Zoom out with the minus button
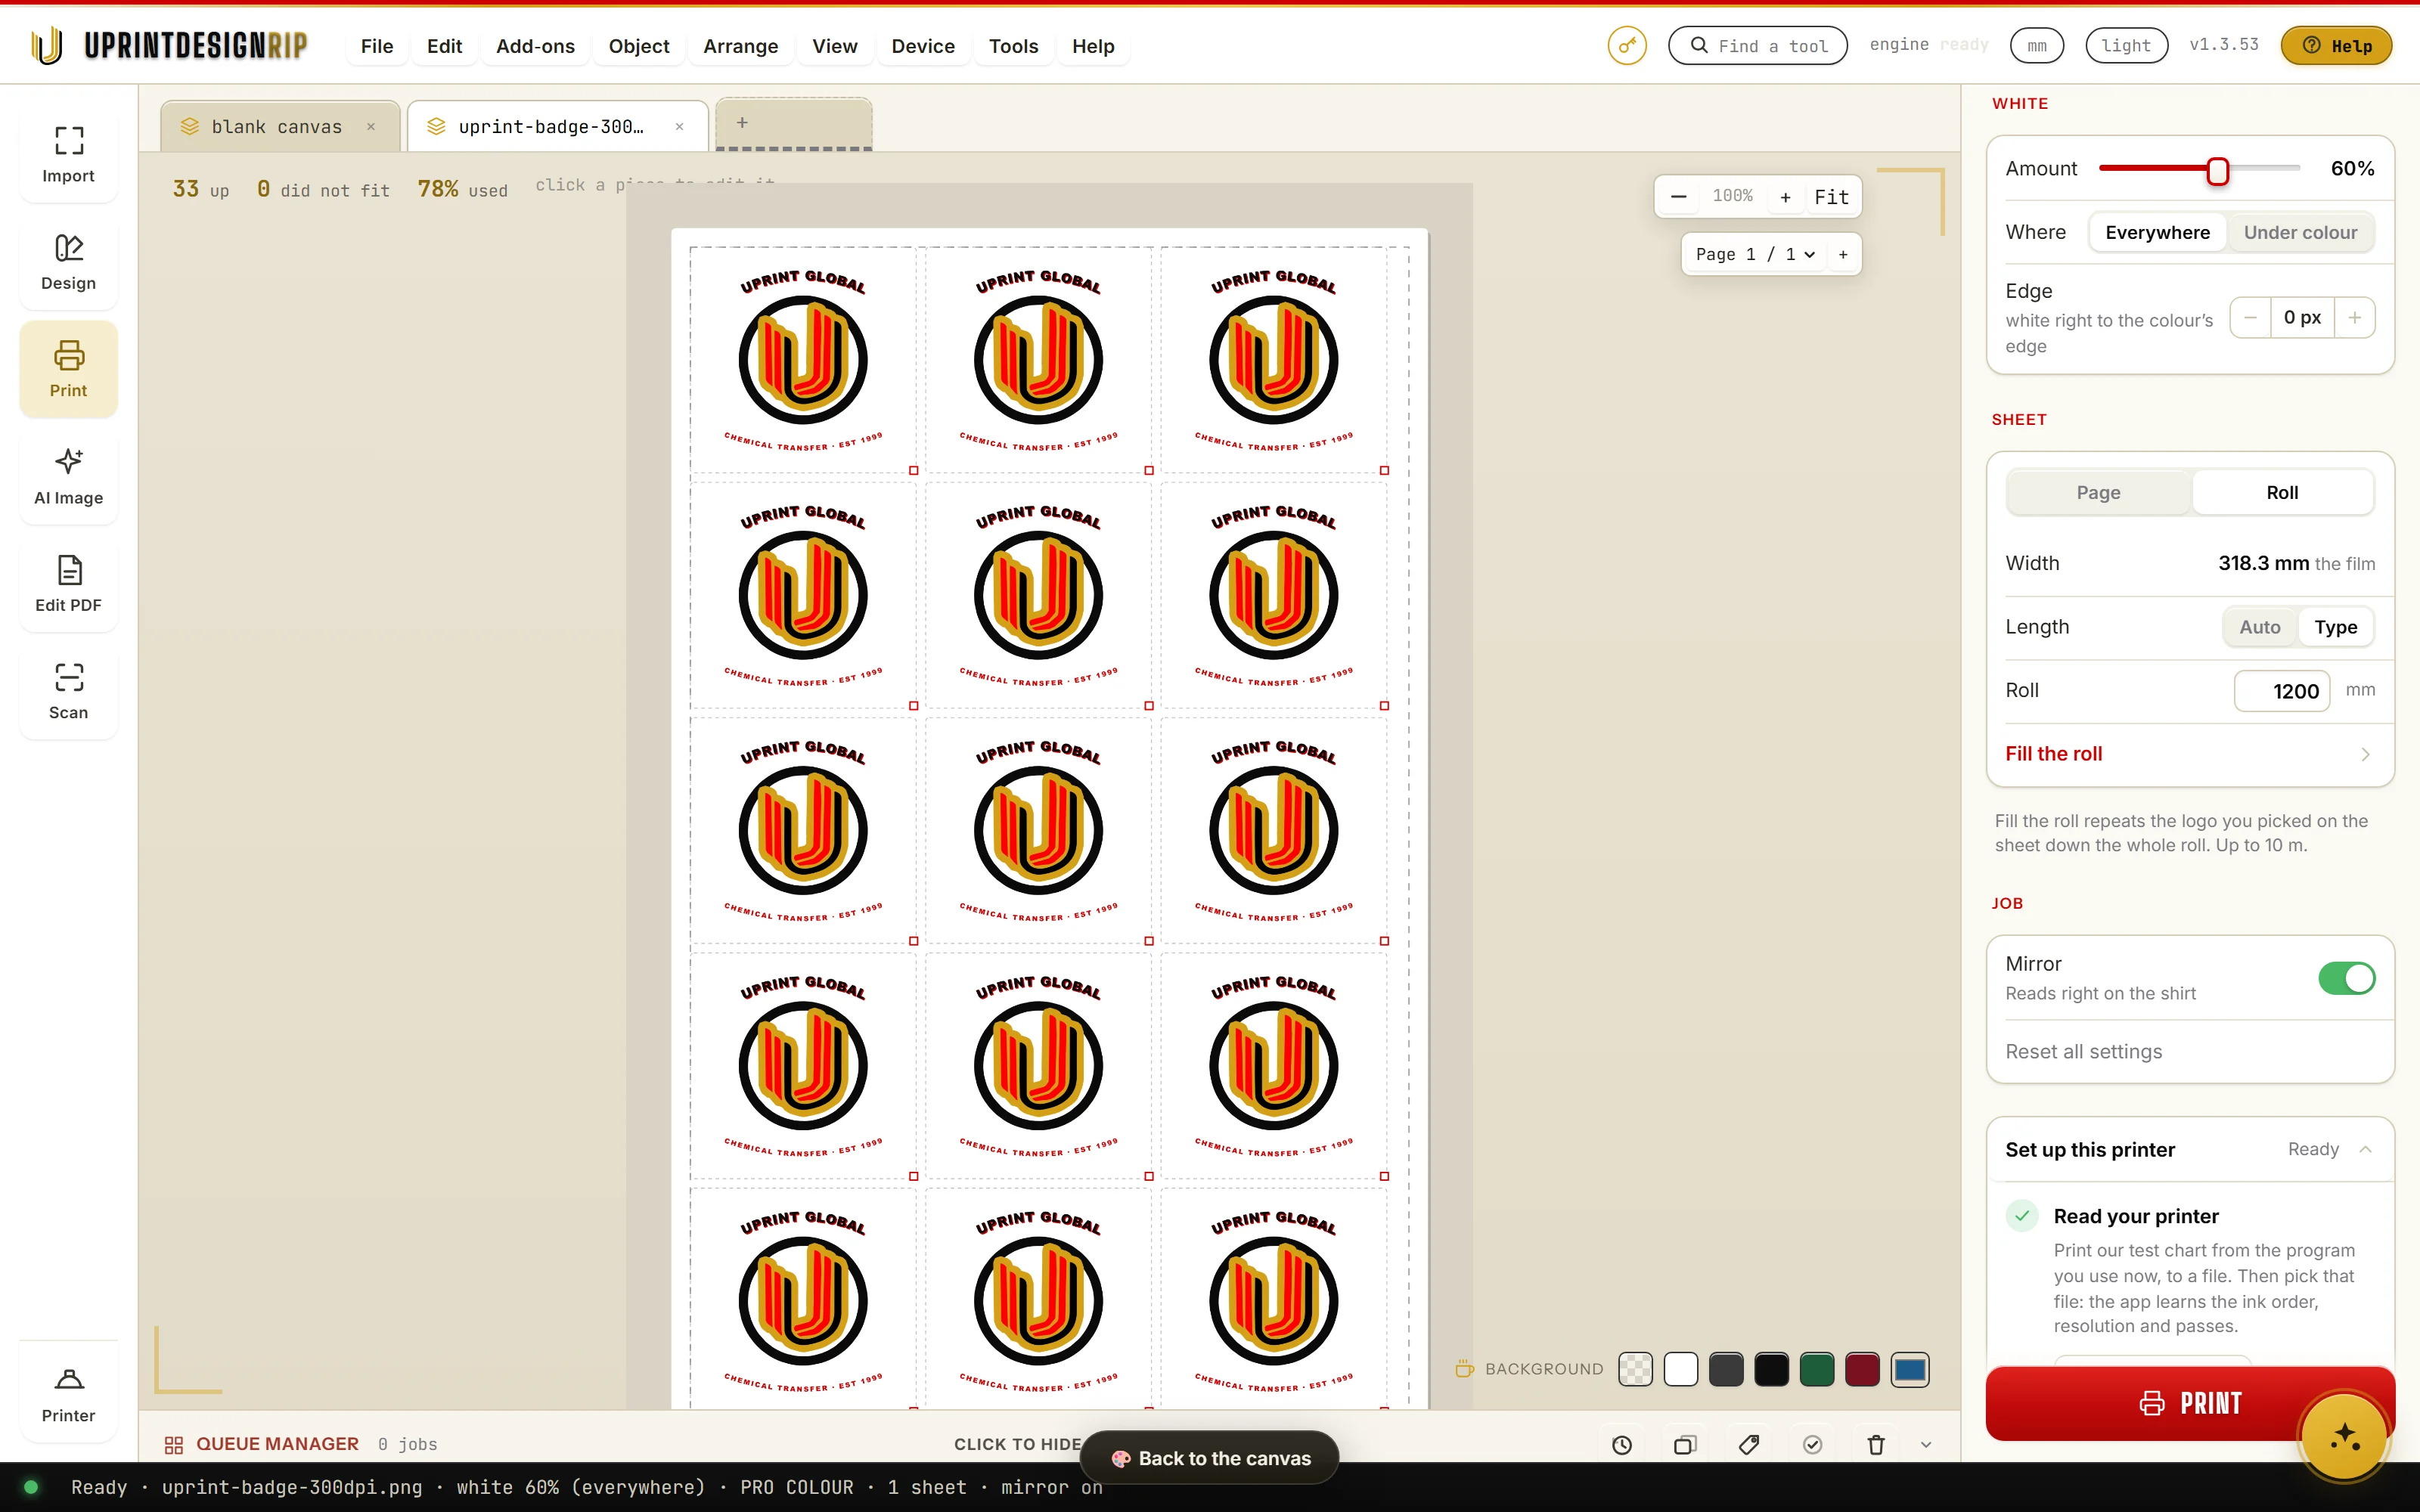 tap(1679, 196)
